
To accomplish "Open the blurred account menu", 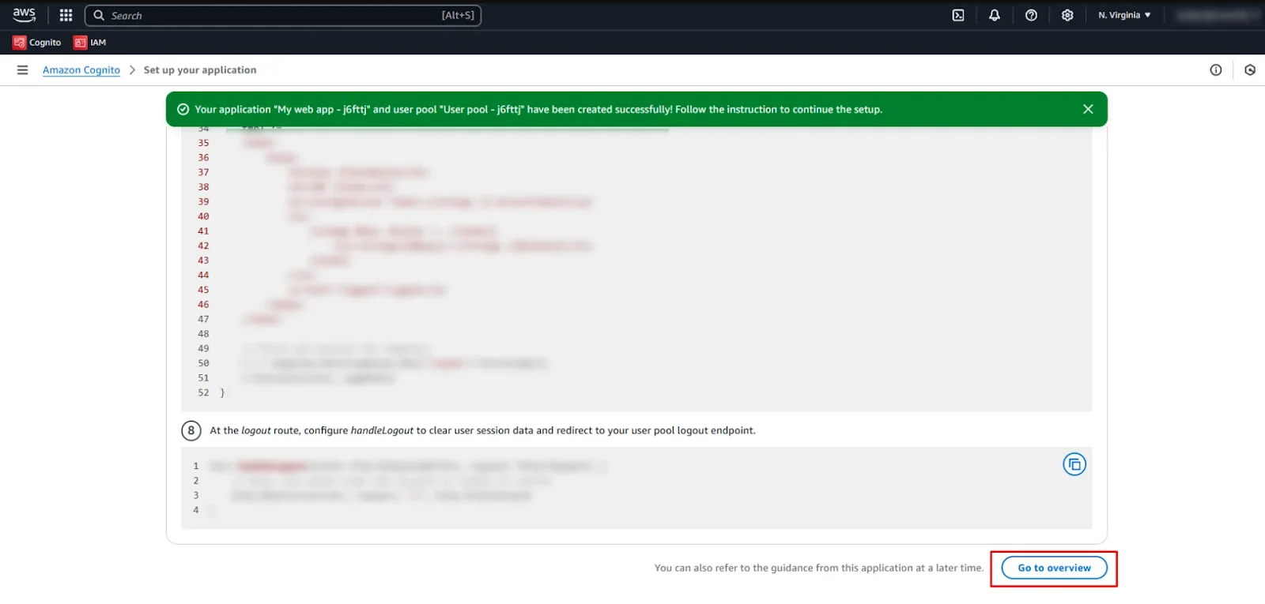I will (1216, 15).
